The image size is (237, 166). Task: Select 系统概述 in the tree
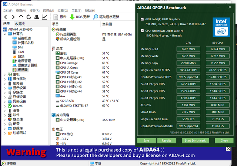pyautogui.click(x=22, y=38)
